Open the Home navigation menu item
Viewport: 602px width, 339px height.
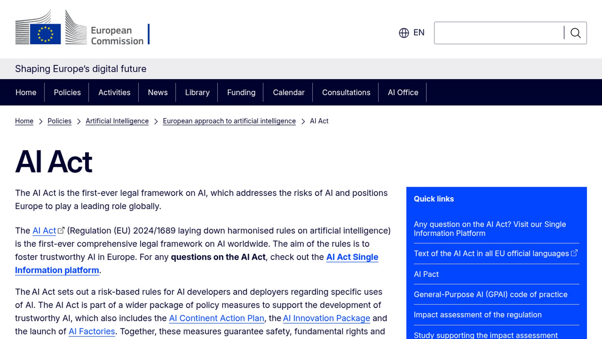(x=26, y=92)
